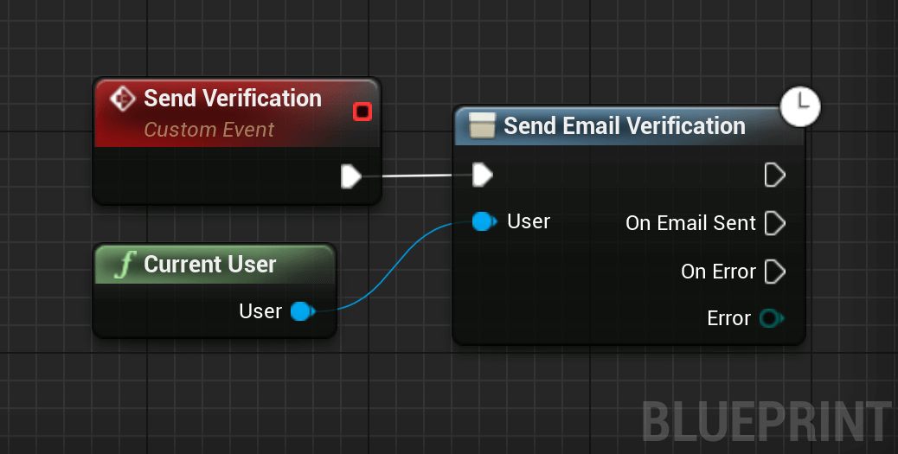898x454 pixels.
Task: Click the red delegate pin on Send Verification
Action: [x=362, y=111]
